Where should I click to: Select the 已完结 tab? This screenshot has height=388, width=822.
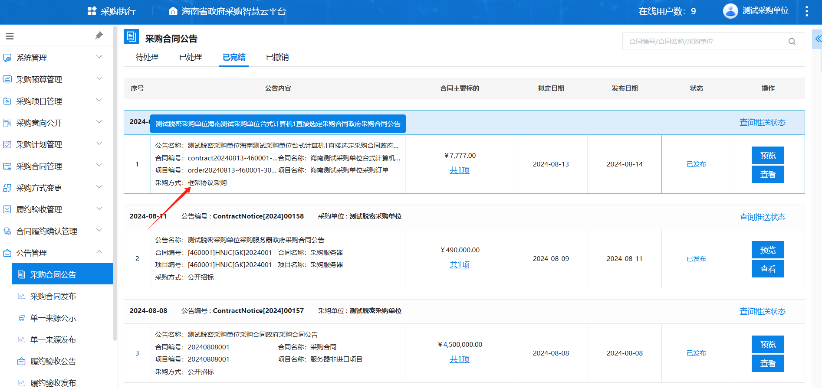234,57
